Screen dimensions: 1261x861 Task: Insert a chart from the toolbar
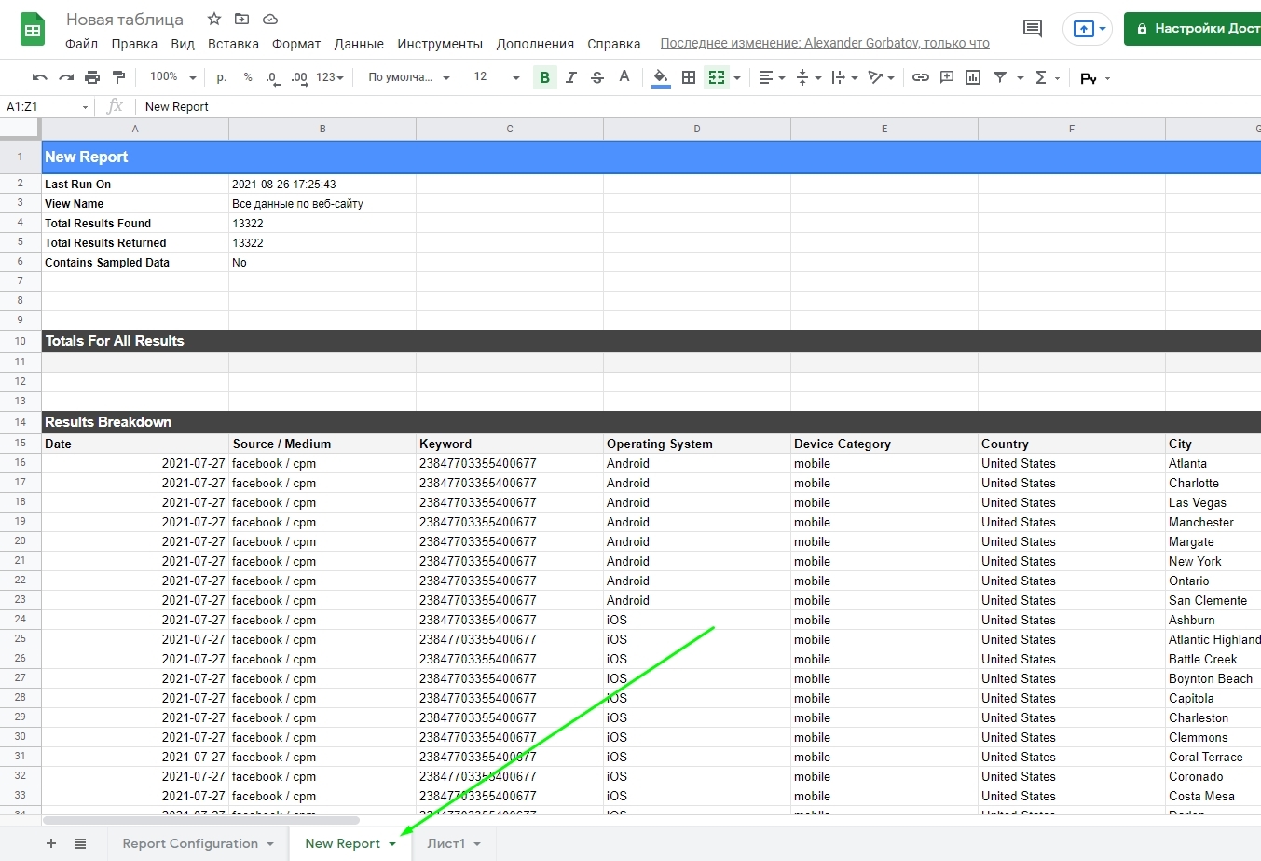click(973, 77)
